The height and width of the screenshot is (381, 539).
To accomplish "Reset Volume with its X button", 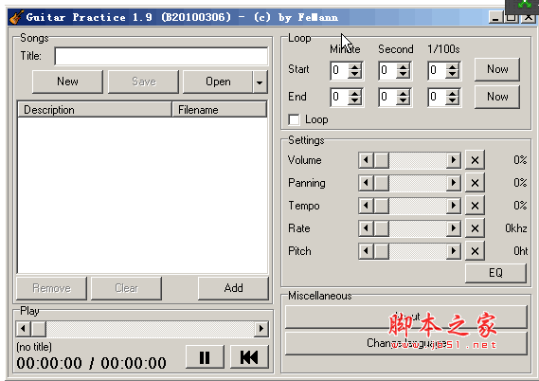I will coord(475,160).
